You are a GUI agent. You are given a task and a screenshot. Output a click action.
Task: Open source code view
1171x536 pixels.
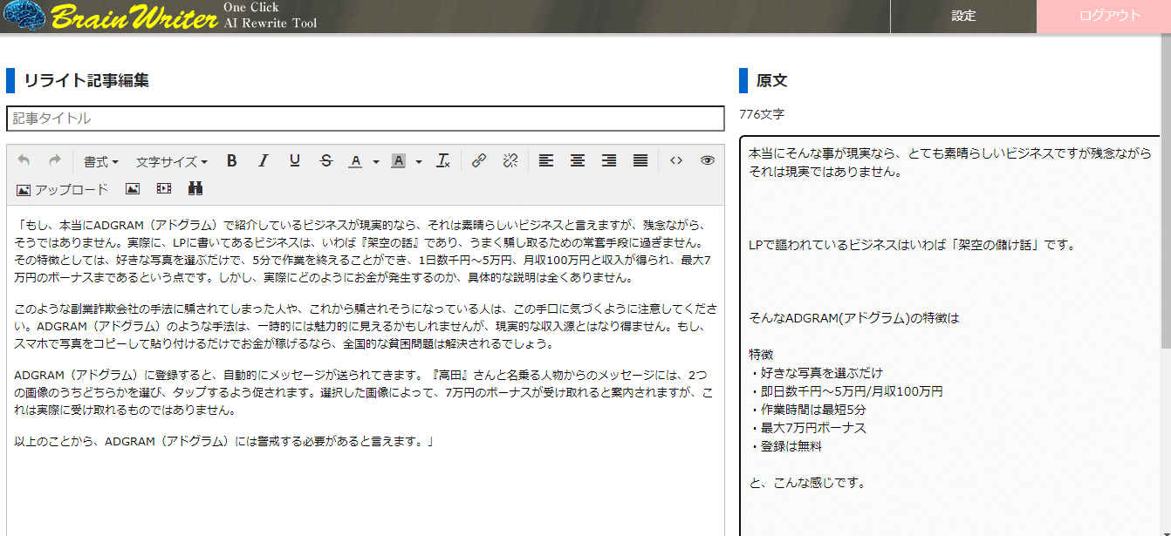tap(676, 161)
